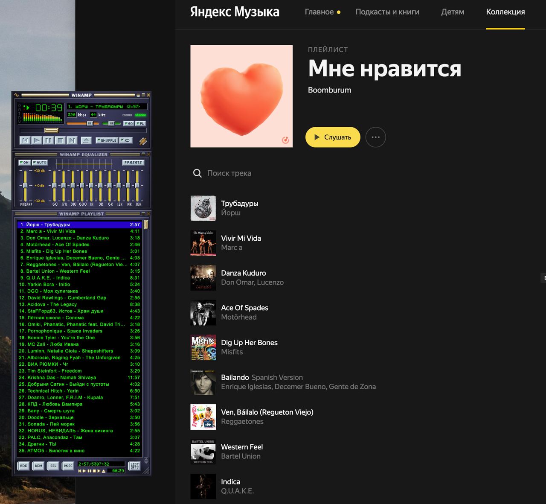This screenshot has width=546, height=504.
Task: Turn on the equalizer with the ON button
Action: click(24, 163)
